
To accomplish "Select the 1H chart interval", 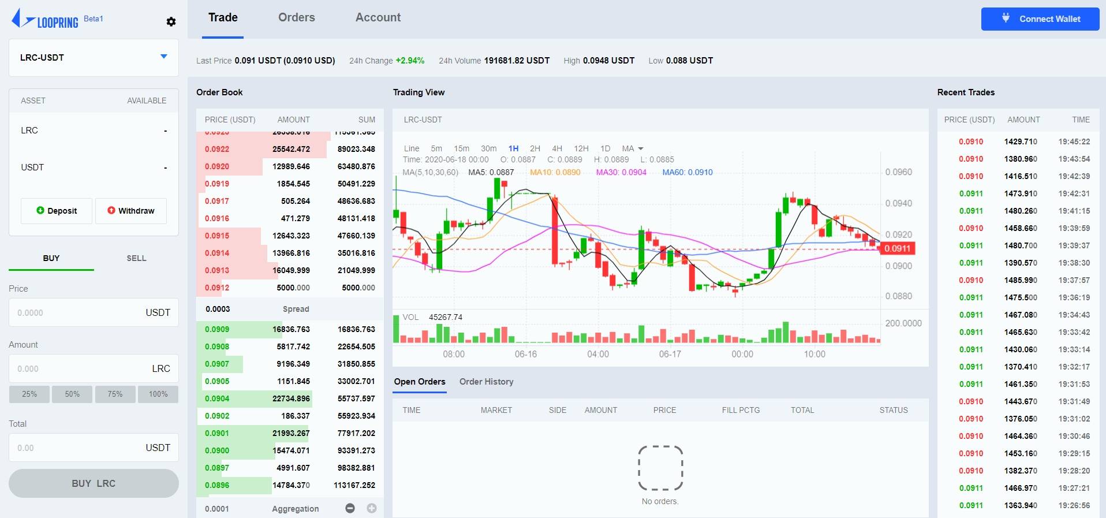I will [513, 148].
